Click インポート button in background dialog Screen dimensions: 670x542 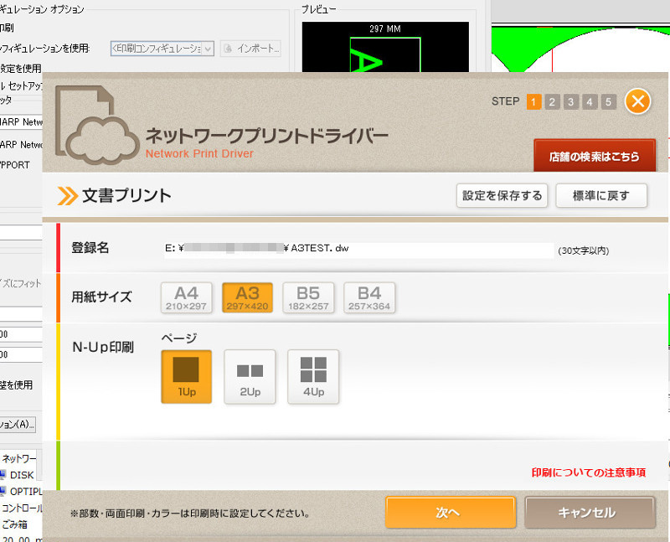[250, 49]
